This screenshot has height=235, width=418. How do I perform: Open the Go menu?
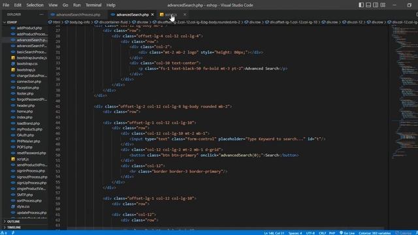click(x=65, y=5)
